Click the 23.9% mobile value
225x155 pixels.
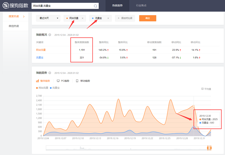176,50
